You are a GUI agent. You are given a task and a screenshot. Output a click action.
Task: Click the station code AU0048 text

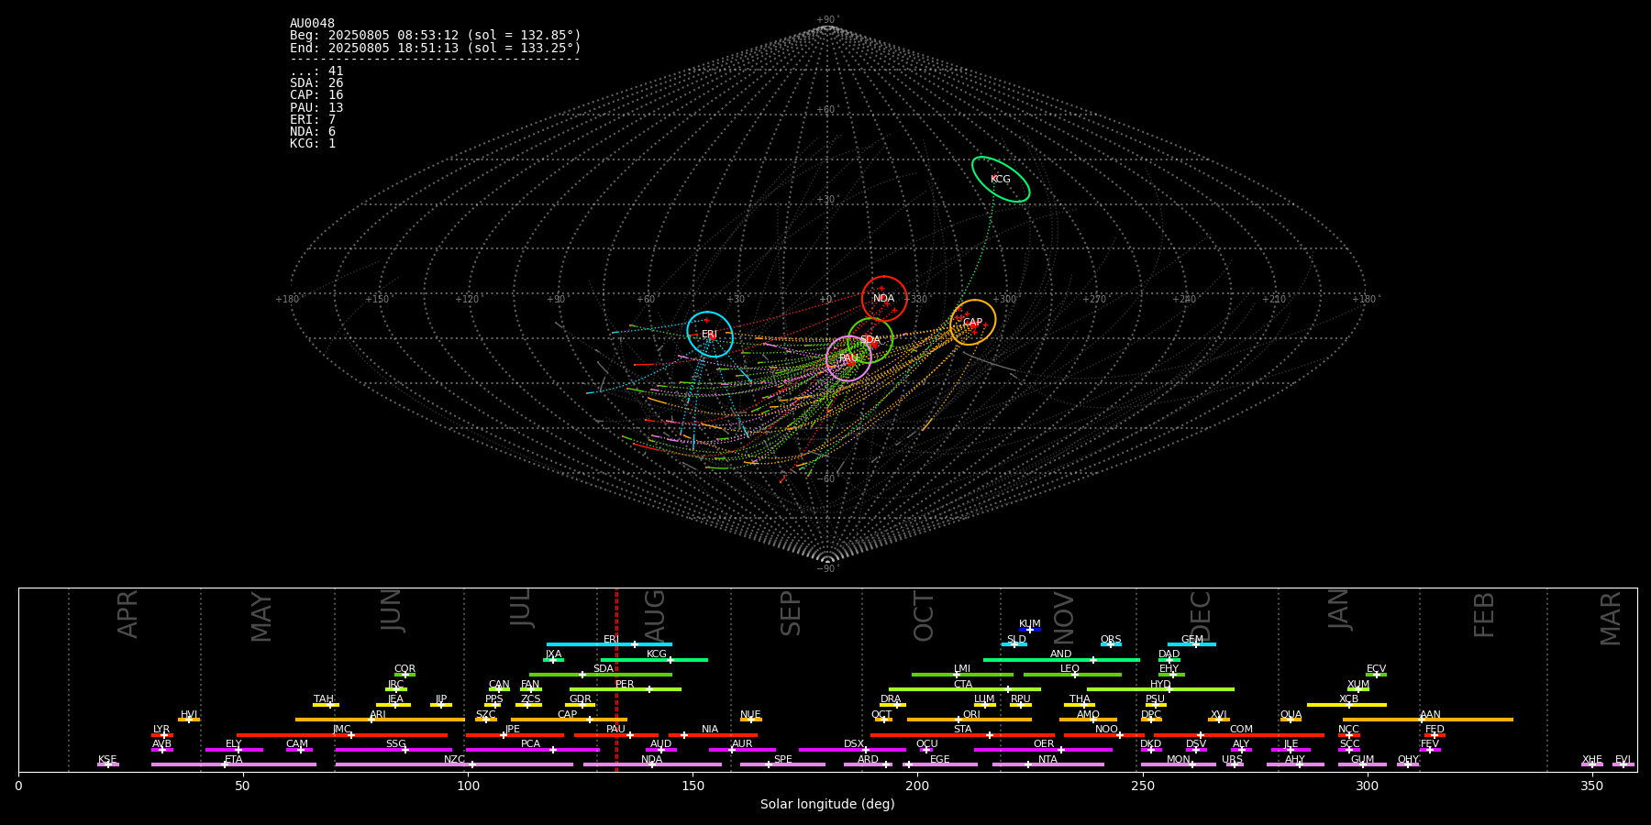point(312,23)
